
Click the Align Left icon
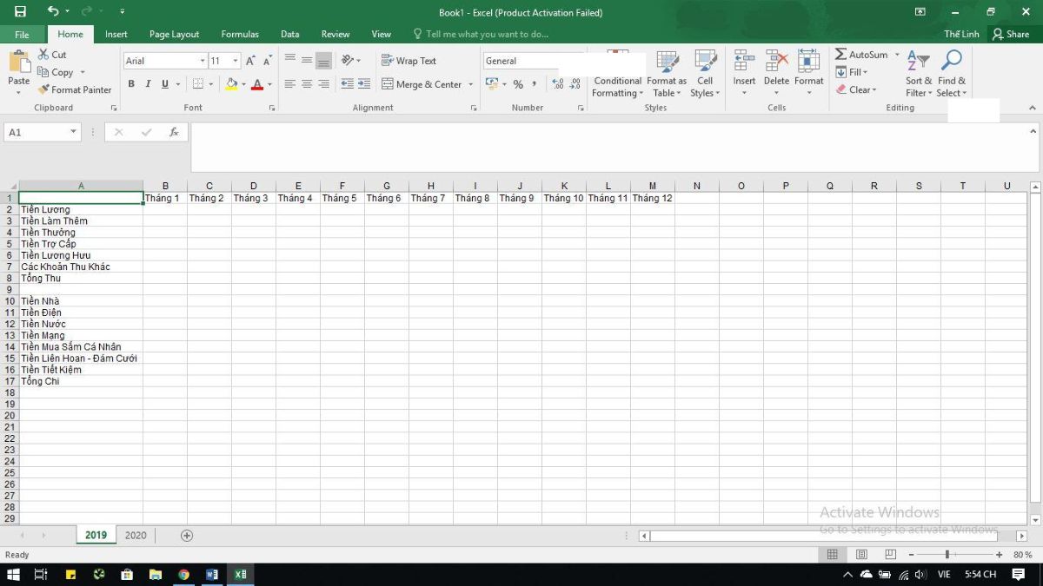(x=290, y=84)
